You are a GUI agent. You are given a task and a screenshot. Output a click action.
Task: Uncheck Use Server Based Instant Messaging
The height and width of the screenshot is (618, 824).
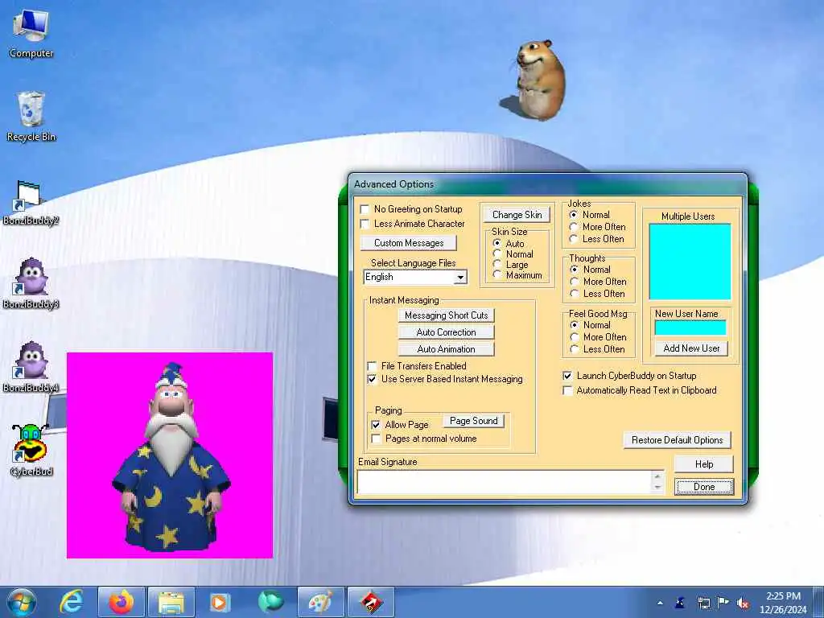click(x=372, y=379)
